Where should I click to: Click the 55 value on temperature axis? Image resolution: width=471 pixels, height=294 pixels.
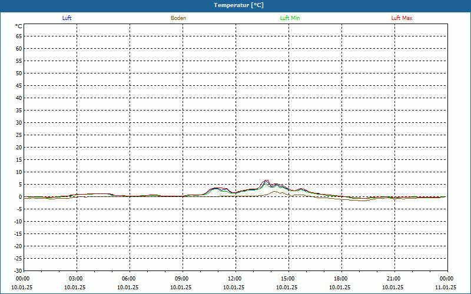(19, 61)
